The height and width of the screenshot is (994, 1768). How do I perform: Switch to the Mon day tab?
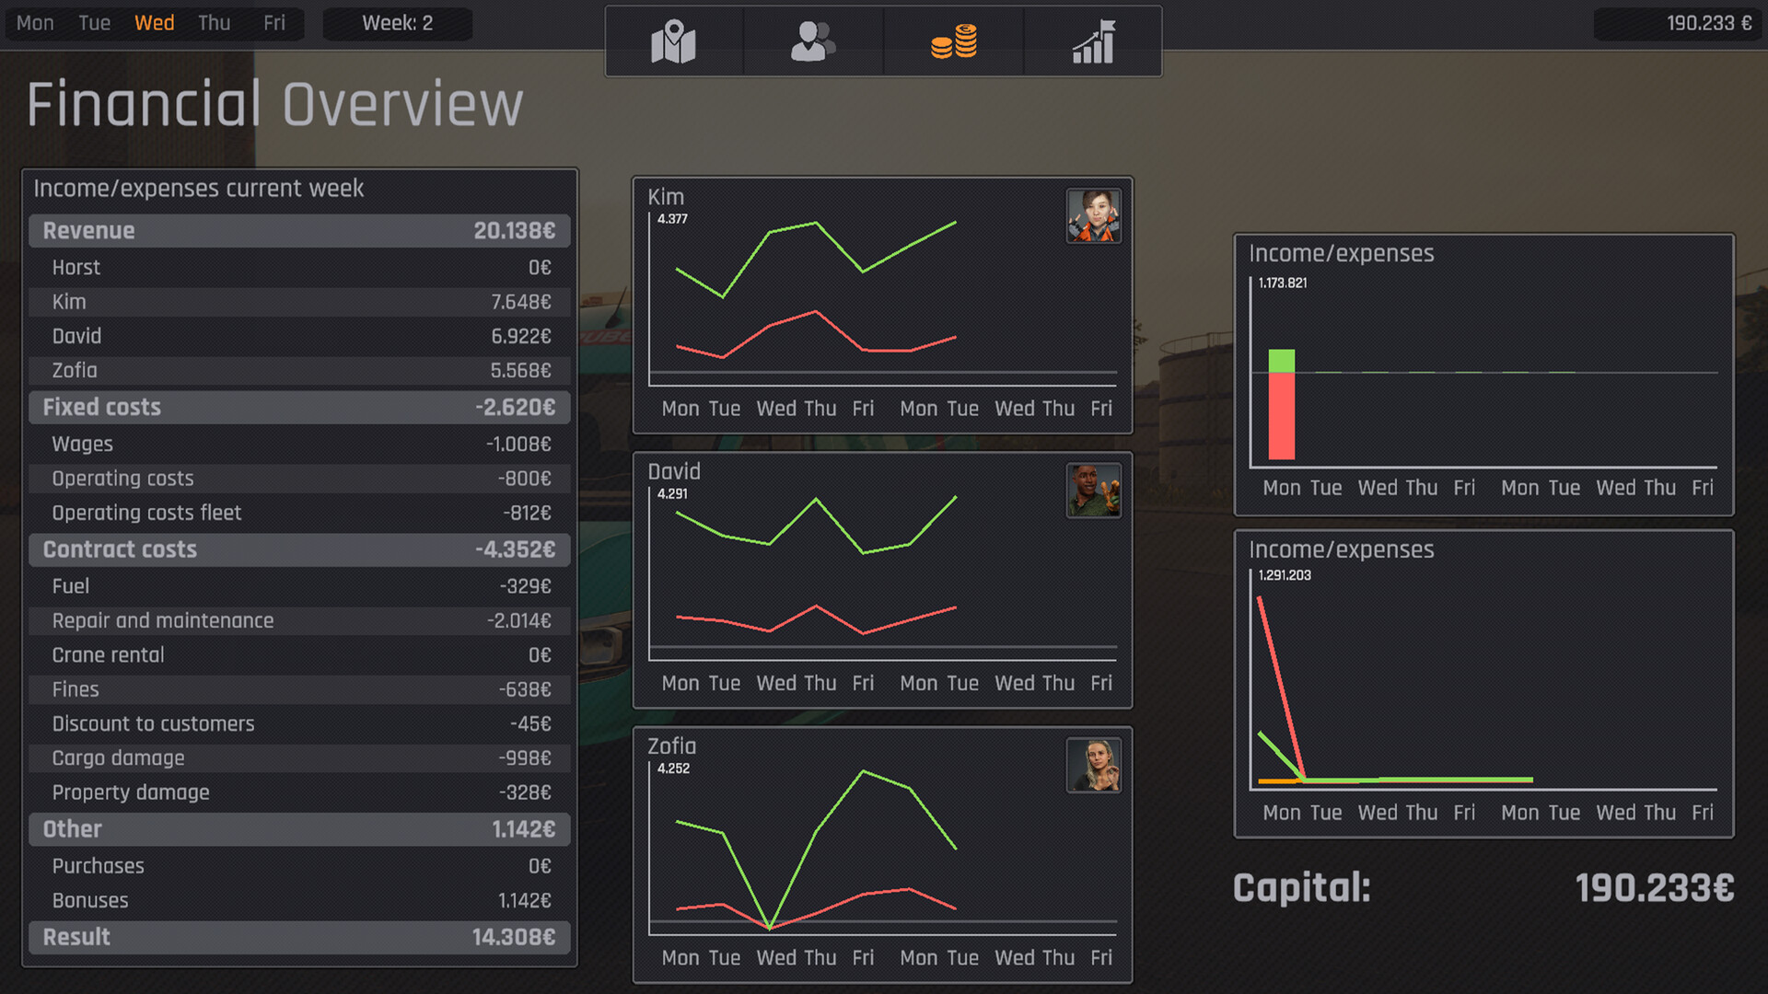tap(35, 23)
